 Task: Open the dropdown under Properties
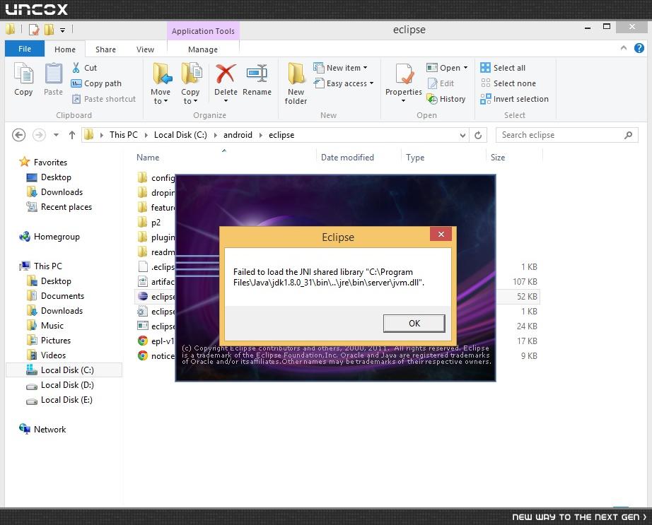tap(403, 101)
